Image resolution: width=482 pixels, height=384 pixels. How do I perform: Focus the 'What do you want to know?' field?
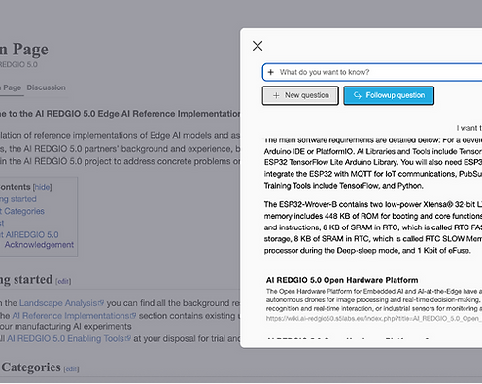[372, 72]
